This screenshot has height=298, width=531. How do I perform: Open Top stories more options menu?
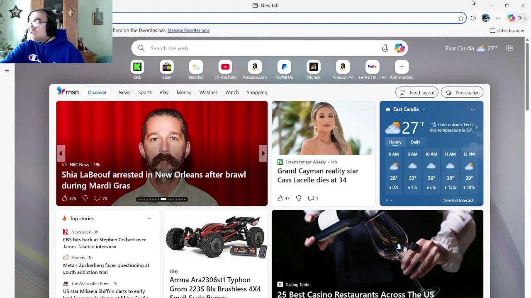click(x=150, y=219)
